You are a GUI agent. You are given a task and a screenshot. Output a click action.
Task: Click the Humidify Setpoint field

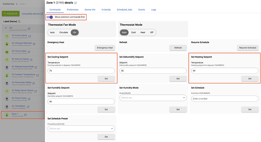81,101
